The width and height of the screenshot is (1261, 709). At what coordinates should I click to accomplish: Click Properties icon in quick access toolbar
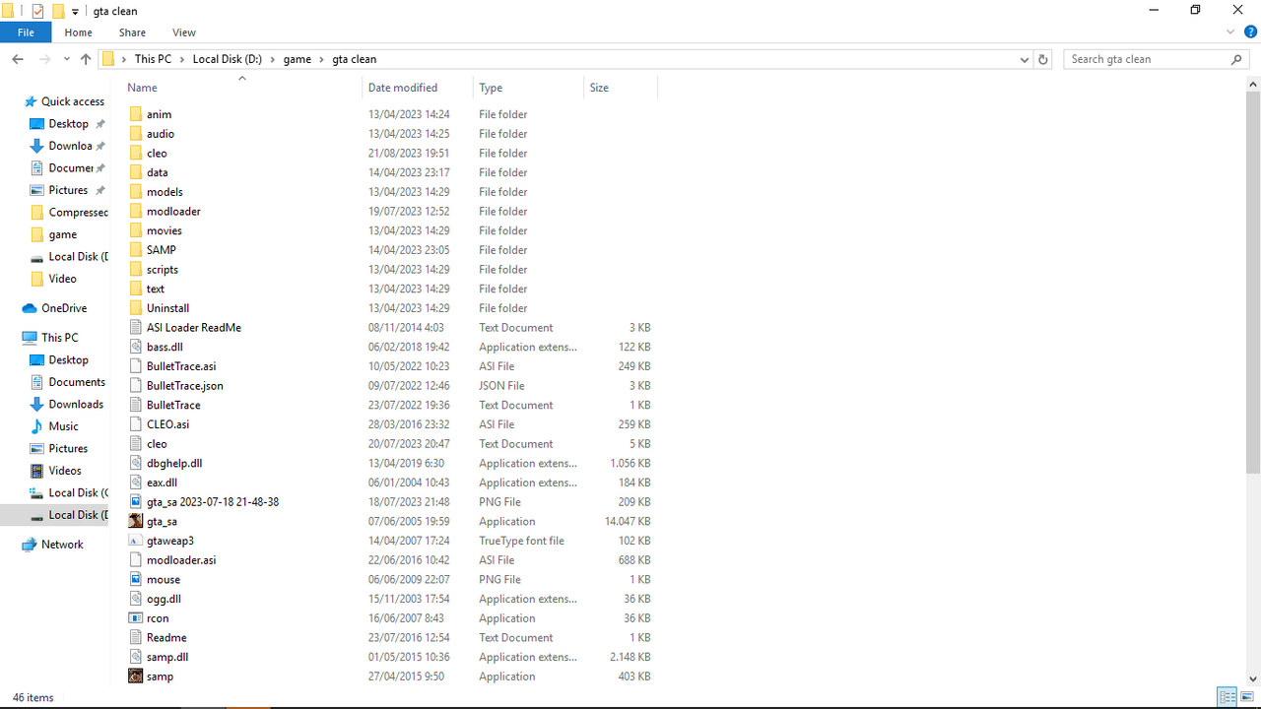[x=38, y=11]
